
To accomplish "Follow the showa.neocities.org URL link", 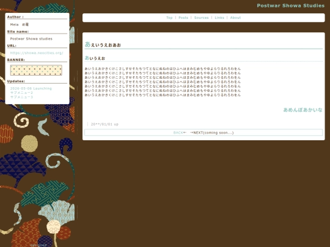I will (x=37, y=53).
